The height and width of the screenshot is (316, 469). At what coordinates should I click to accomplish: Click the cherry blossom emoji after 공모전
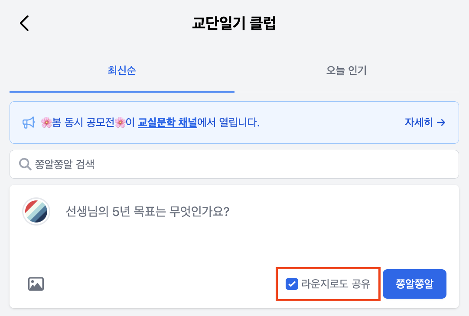(120, 123)
